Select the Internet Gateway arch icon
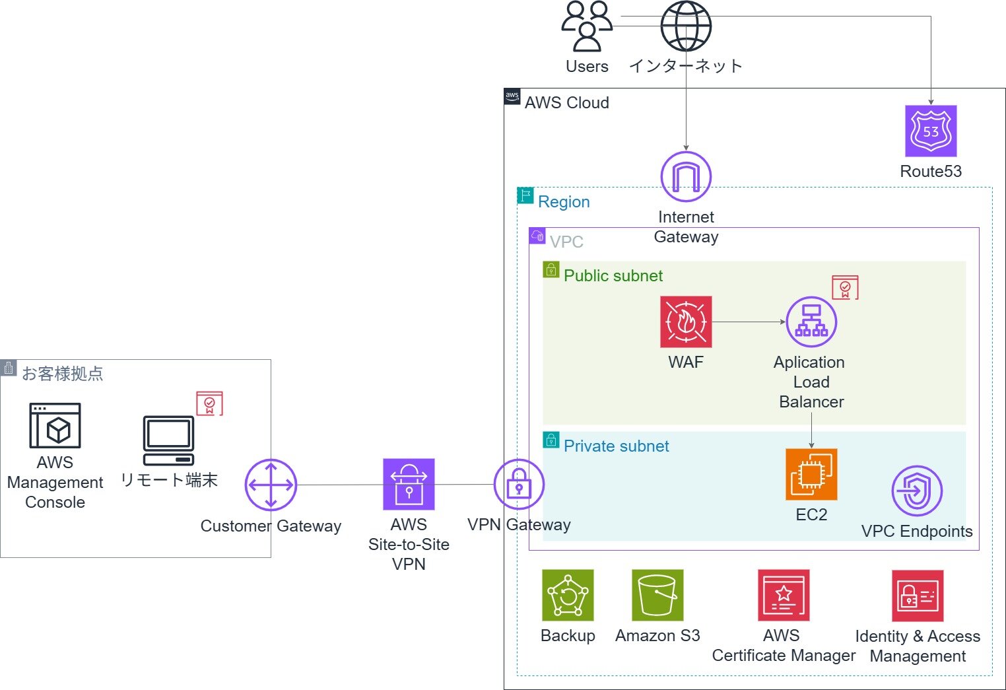 coord(686,176)
